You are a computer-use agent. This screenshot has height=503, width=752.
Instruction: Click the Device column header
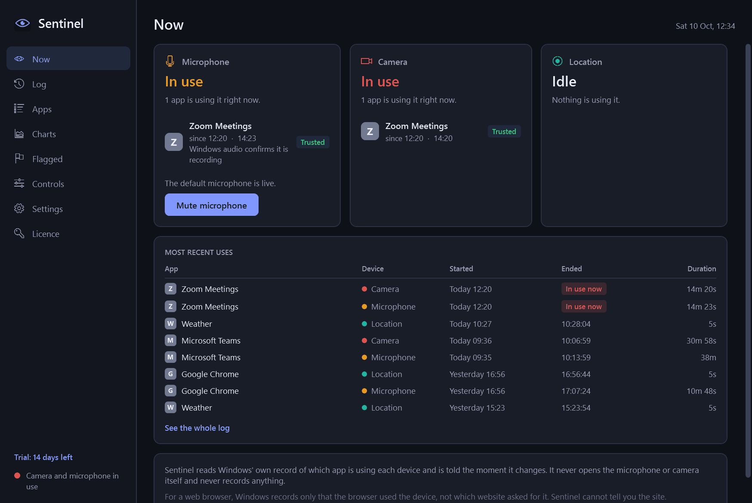(373, 269)
